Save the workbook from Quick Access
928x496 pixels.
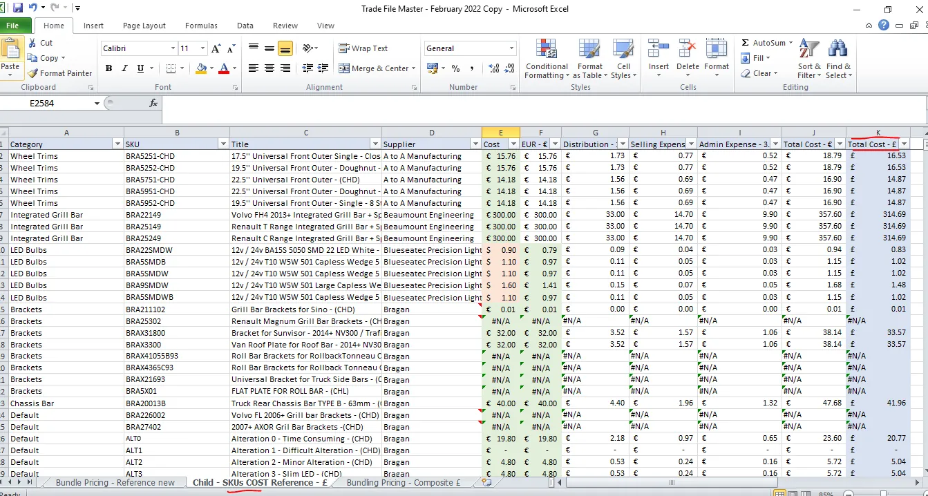(18, 8)
